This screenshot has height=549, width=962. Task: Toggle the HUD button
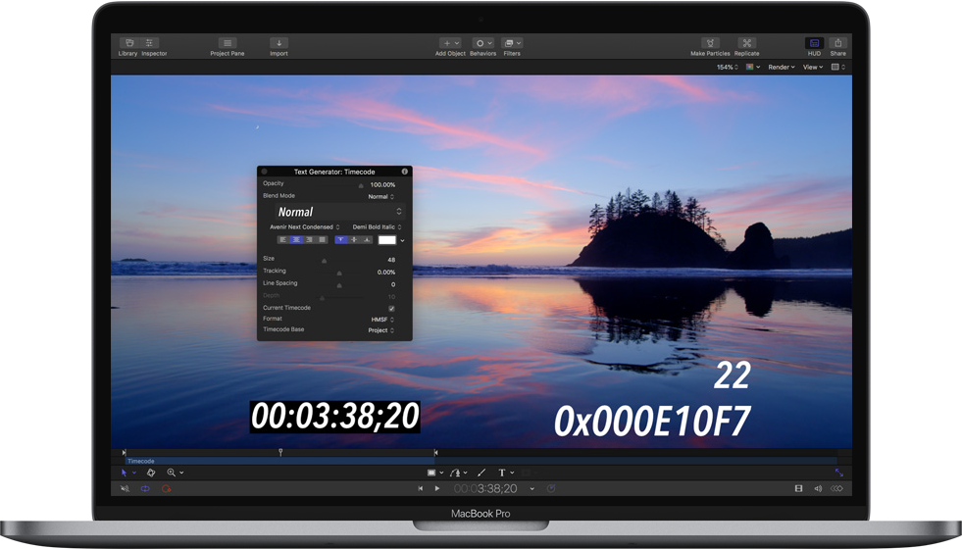(x=814, y=44)
